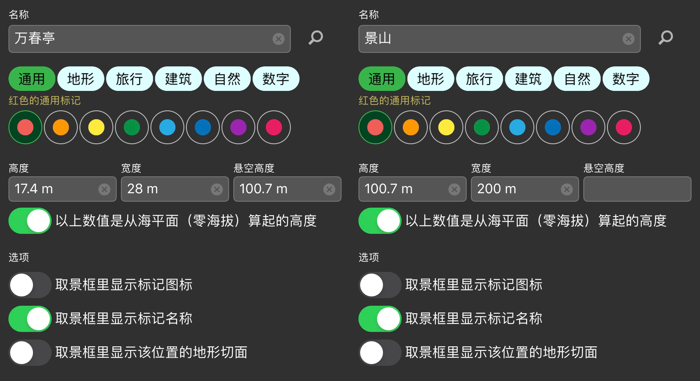Clear the 17.4 m height value
This screenshot has height=381, width=700.
tap(104, 189)
